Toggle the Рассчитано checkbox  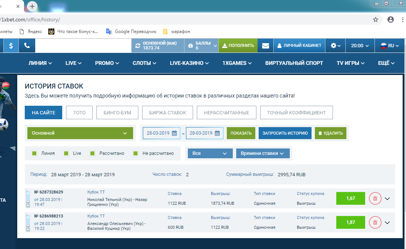[x=93, y=153]
